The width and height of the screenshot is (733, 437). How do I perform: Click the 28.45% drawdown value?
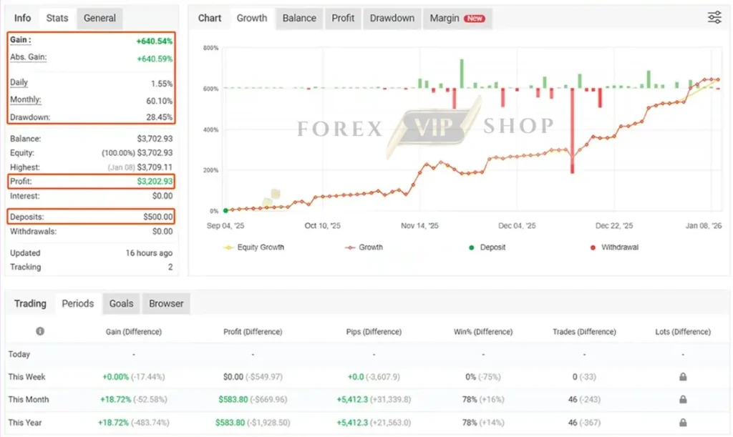(160, 117)
